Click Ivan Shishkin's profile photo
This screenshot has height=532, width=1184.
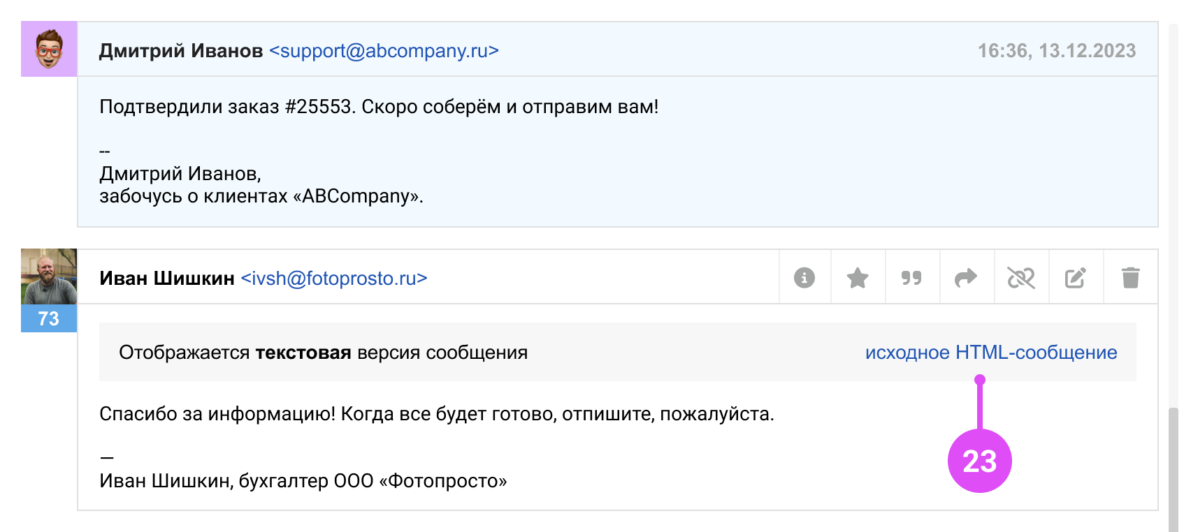(49, 276)
